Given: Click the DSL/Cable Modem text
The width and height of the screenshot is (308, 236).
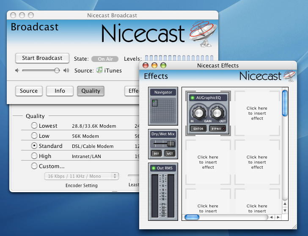Looking at the screenshot, I should coord(93,146).
